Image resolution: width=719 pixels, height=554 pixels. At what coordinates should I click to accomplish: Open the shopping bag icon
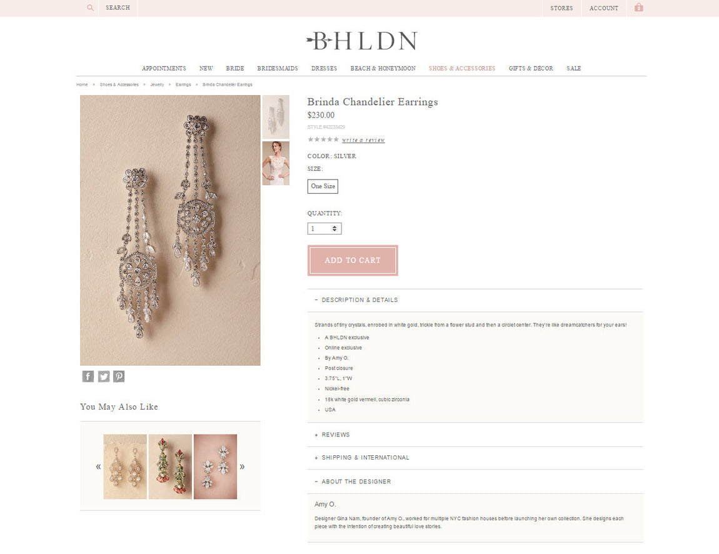pyautogui.click(x=639, y=8)
